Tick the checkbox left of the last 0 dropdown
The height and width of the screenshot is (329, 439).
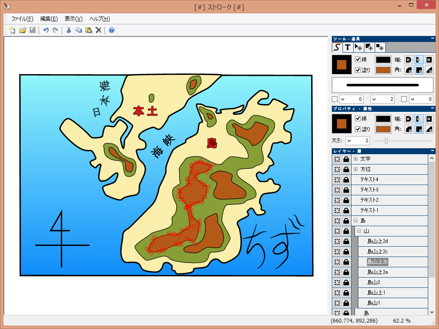pos(404,99)
